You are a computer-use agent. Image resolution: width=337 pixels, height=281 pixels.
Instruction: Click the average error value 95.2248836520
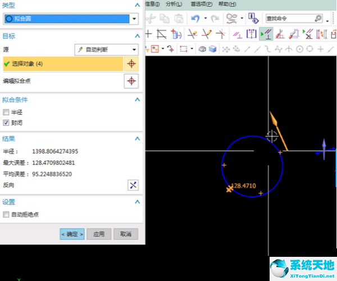[52, 174]
